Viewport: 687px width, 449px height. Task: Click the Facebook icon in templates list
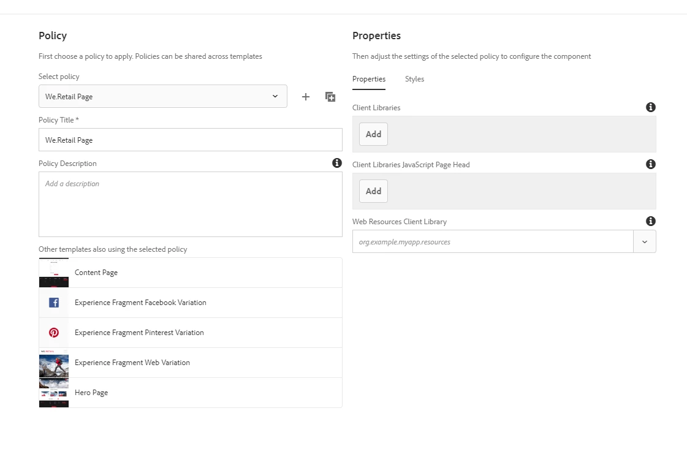54,303
